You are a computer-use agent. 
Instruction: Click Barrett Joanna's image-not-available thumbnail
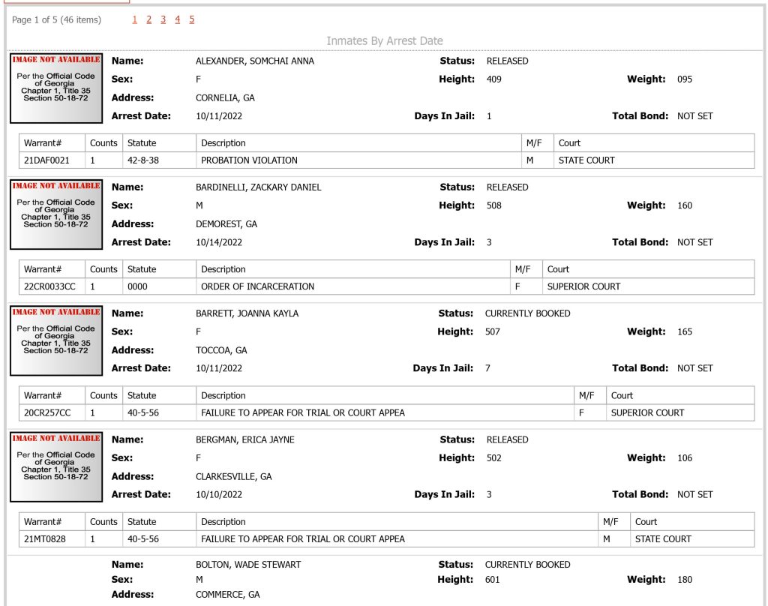[56, 340]
